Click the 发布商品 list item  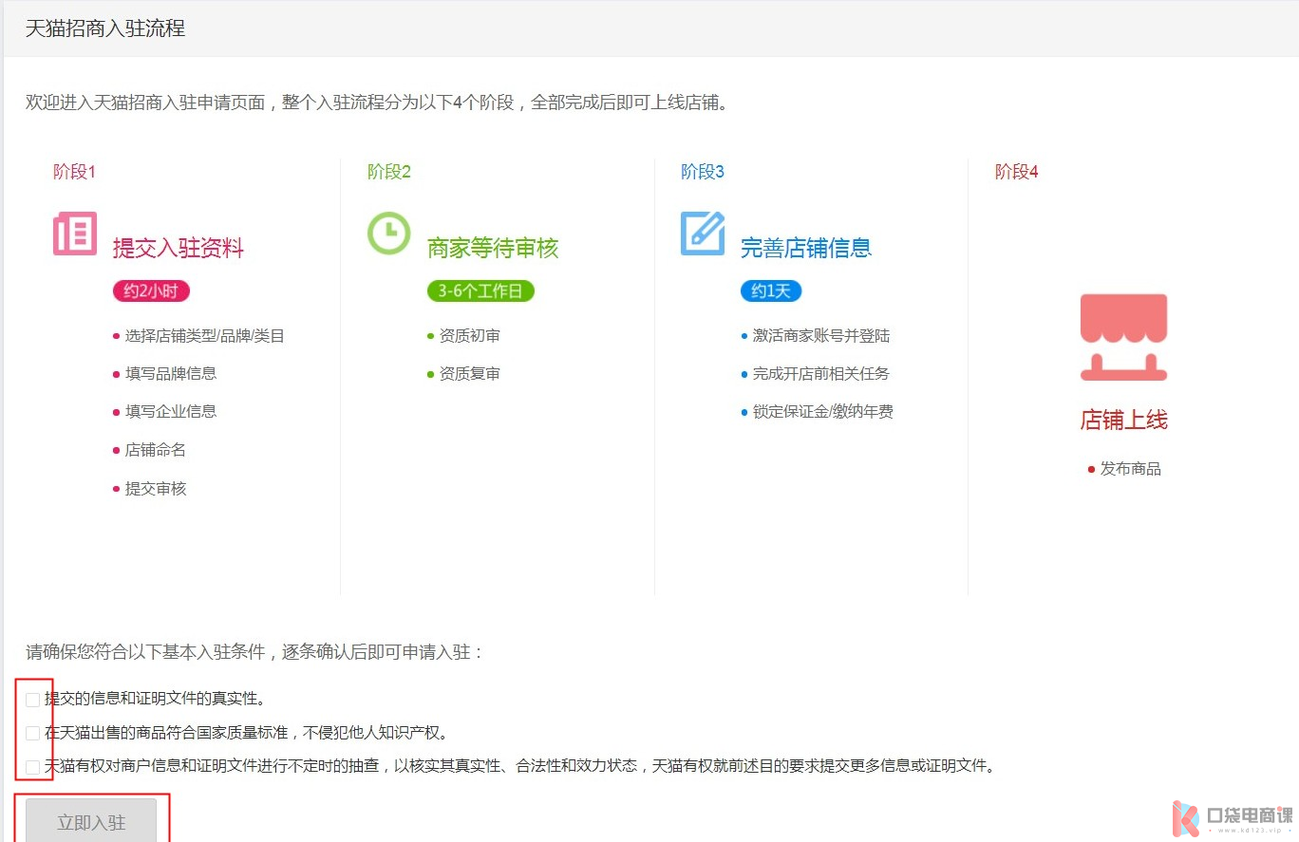tap(1130, 469)
